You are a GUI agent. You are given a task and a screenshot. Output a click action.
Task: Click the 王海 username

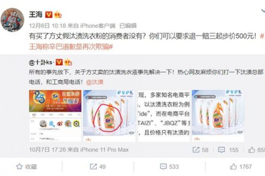36,14
